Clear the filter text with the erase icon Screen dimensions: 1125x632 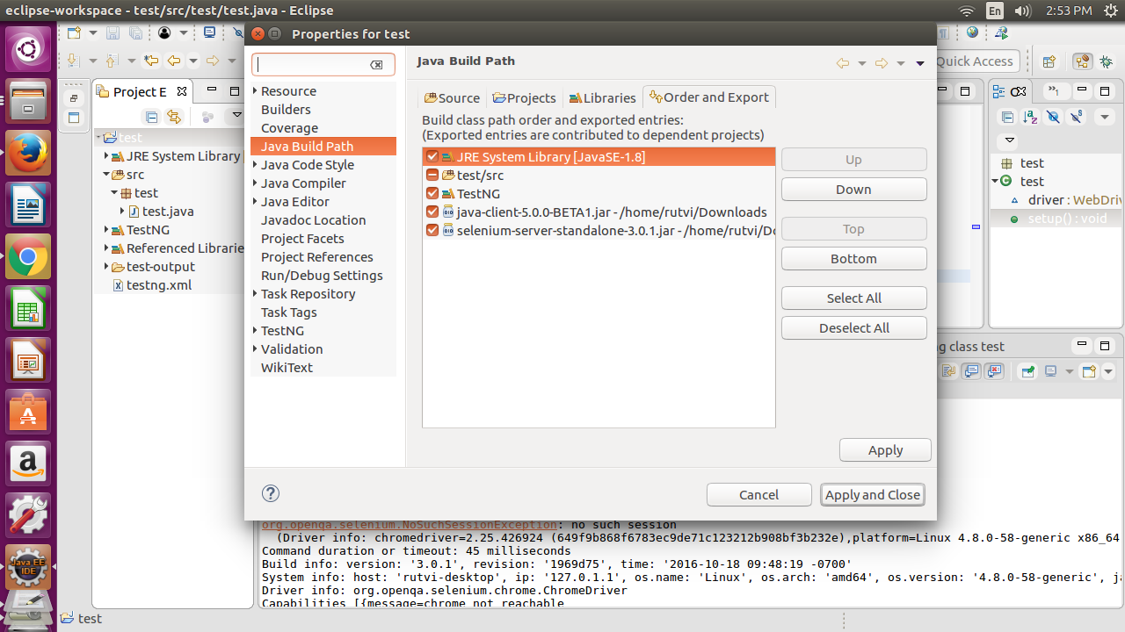376,65
